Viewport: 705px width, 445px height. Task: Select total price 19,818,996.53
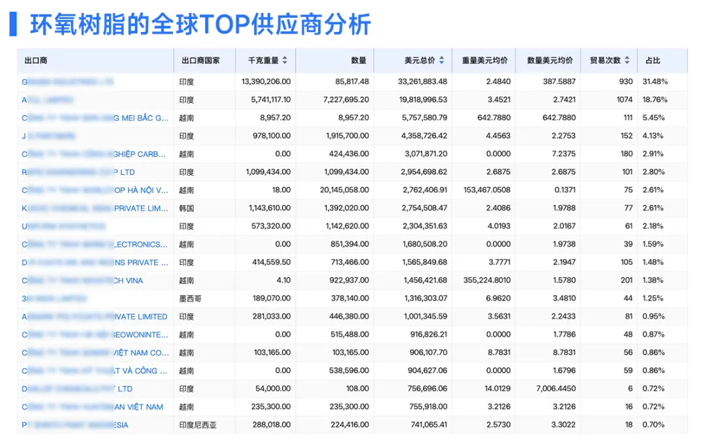tap(423, 99)
